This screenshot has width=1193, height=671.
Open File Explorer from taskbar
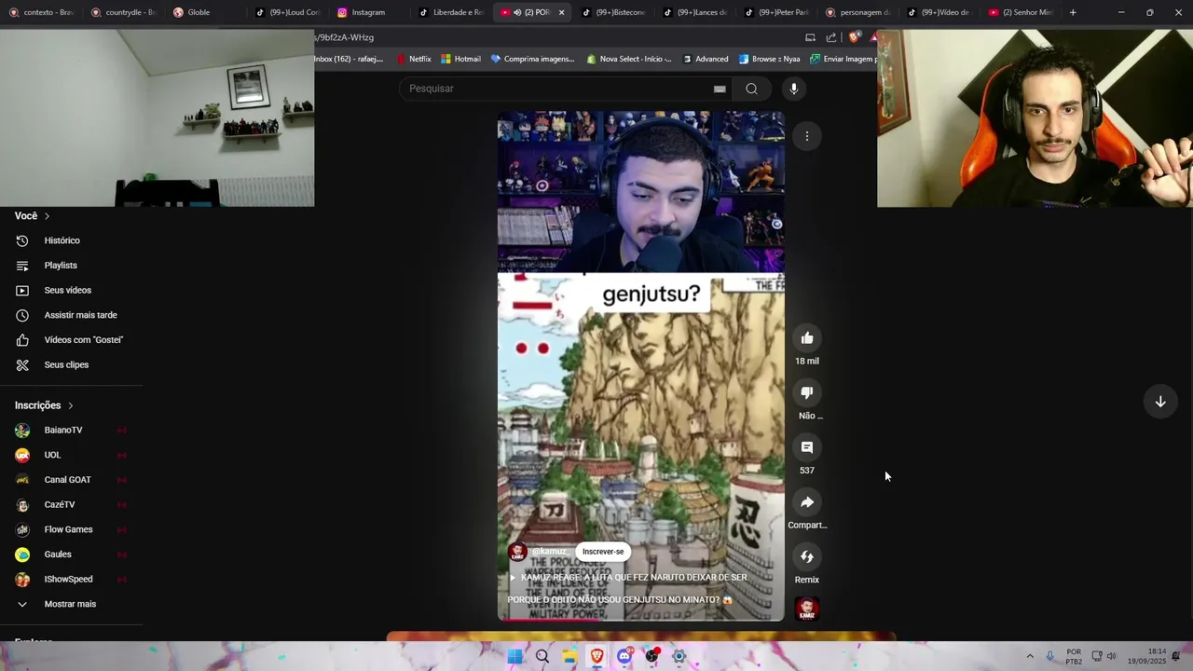tap(569, 656)
